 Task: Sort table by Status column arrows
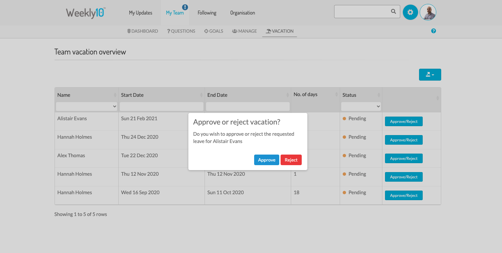tap(379, 95)
